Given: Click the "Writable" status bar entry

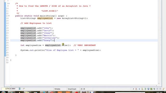Looking at the screenshot, I should 57,89.
